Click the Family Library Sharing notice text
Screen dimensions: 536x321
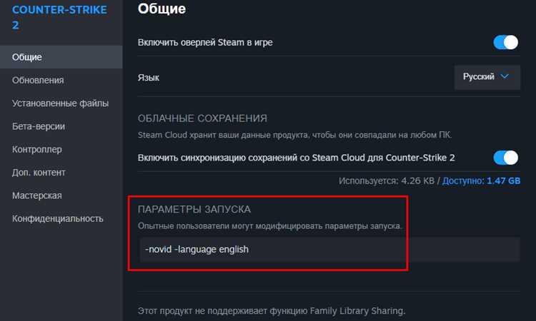tap(272, 311)
